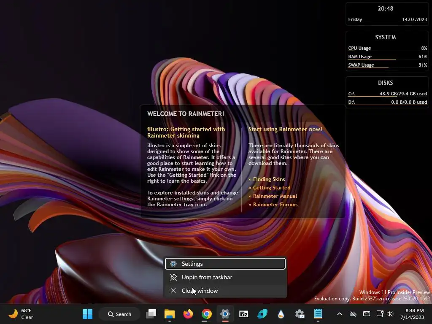This screenshot has height=324, width=432.
Task: Click the SYSTEM skin header
Action: pyautogui.click(x=385, y=37)
